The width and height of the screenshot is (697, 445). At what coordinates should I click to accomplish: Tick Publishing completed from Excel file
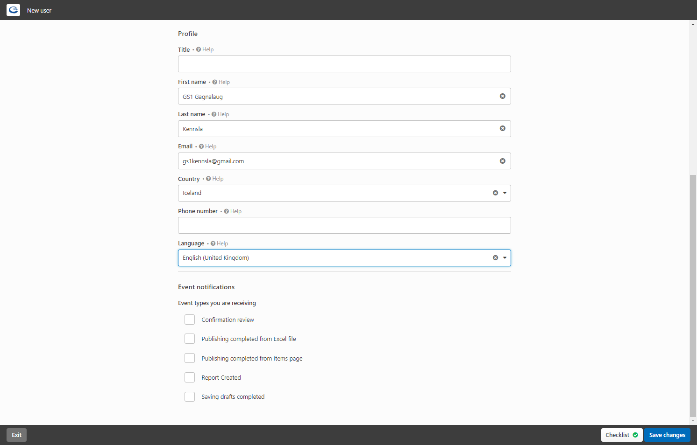190,339
